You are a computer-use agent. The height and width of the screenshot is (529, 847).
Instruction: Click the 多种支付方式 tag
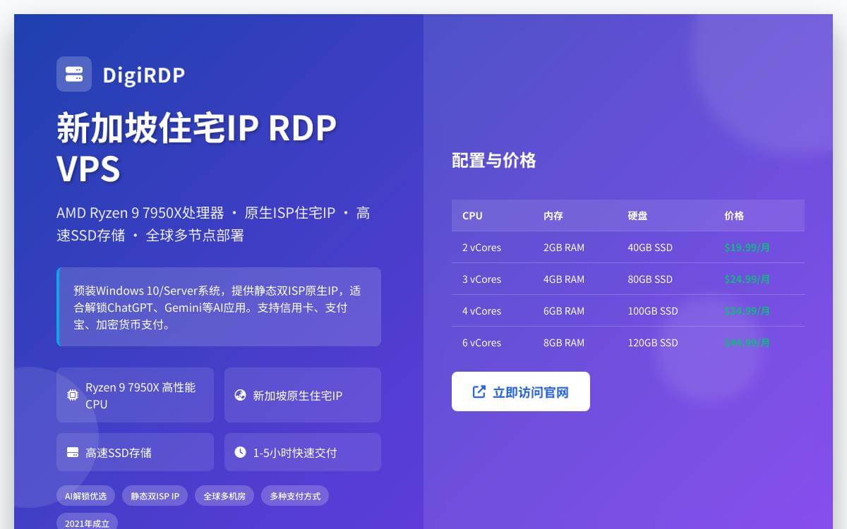point(294,496)
